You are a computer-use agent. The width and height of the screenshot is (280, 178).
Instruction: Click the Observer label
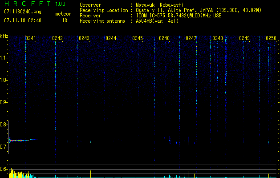[x=90, y=5]
